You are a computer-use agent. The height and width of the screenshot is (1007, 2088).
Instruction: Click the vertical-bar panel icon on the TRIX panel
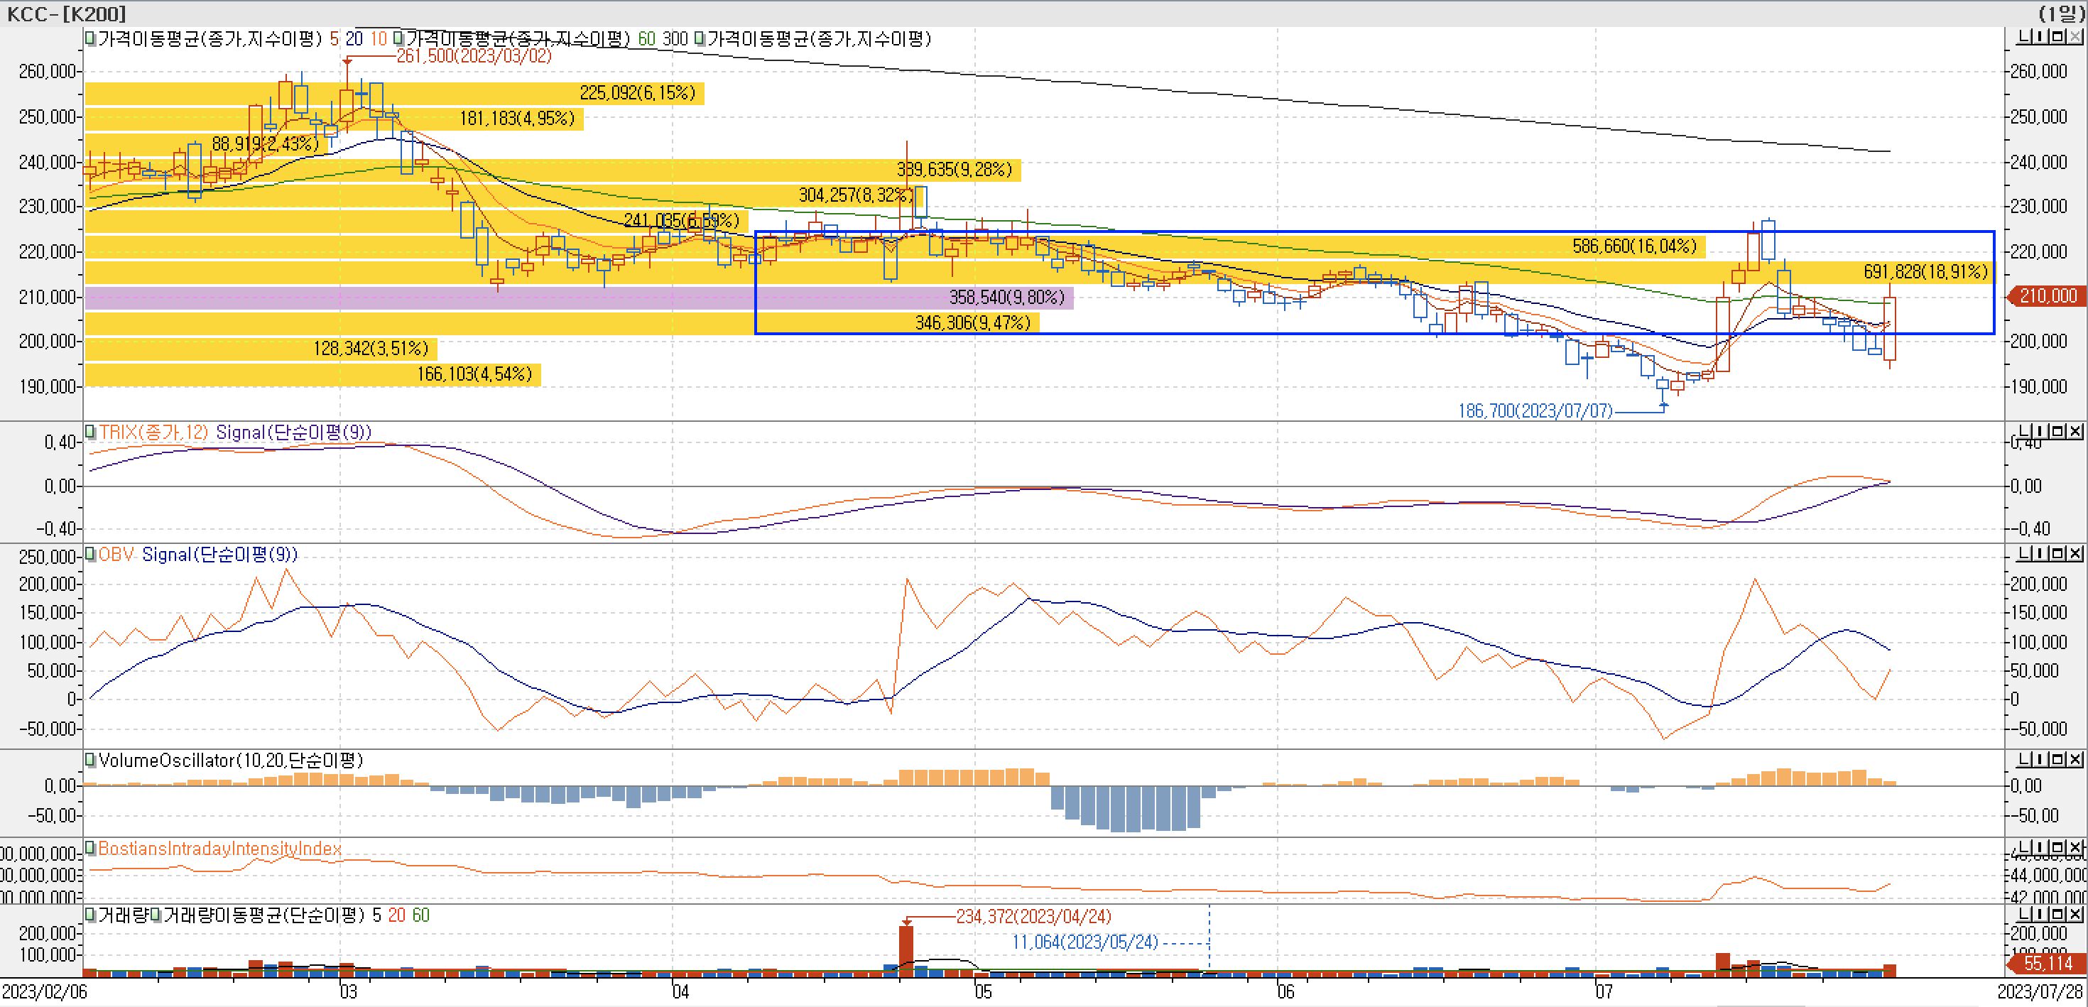pos(2040,430)
